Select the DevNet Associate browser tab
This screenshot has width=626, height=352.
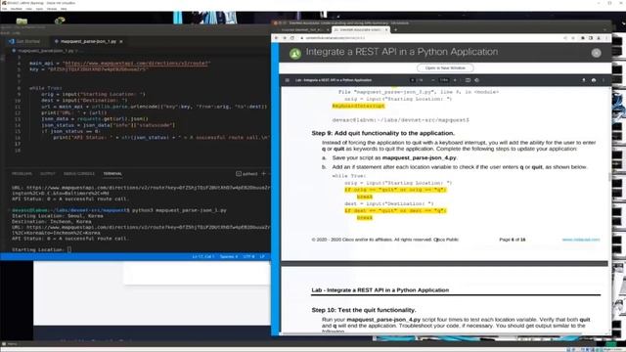pyautogui.click(x=361, y=30)
